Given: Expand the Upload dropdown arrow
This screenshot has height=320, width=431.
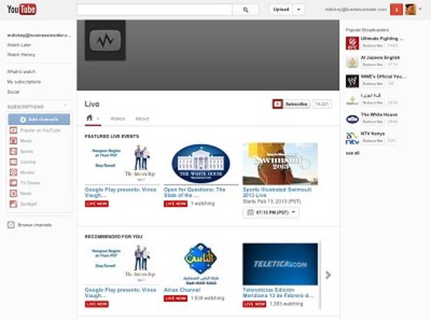Looking at the screenshot, I should point(298,10).
